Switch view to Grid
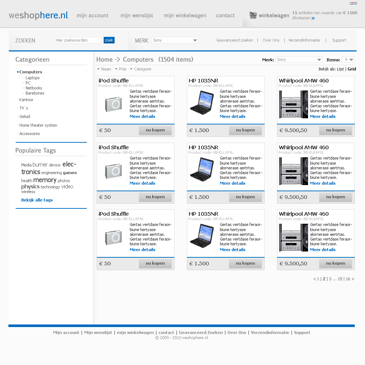The height and width of the screenshot is (365, 365). click(x=352, y=69)
